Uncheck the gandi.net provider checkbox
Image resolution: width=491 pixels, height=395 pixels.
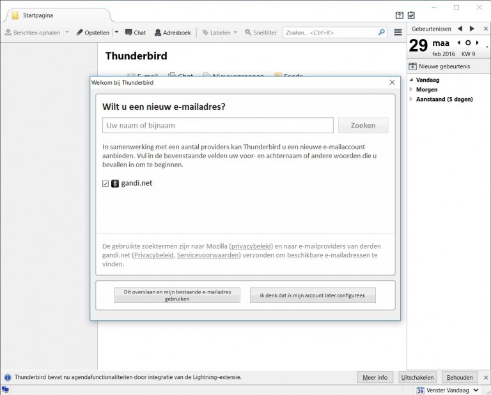click(x=105, y=183)
